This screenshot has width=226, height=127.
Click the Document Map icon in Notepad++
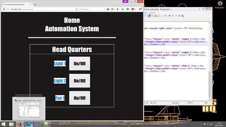pos(155,16)
